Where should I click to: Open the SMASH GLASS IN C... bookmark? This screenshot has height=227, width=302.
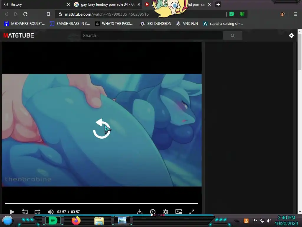70,24
